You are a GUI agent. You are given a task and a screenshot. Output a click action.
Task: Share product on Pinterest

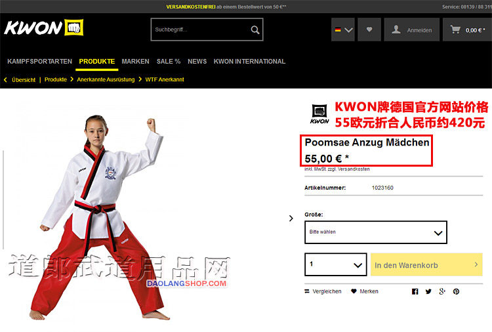click(456, 291)
